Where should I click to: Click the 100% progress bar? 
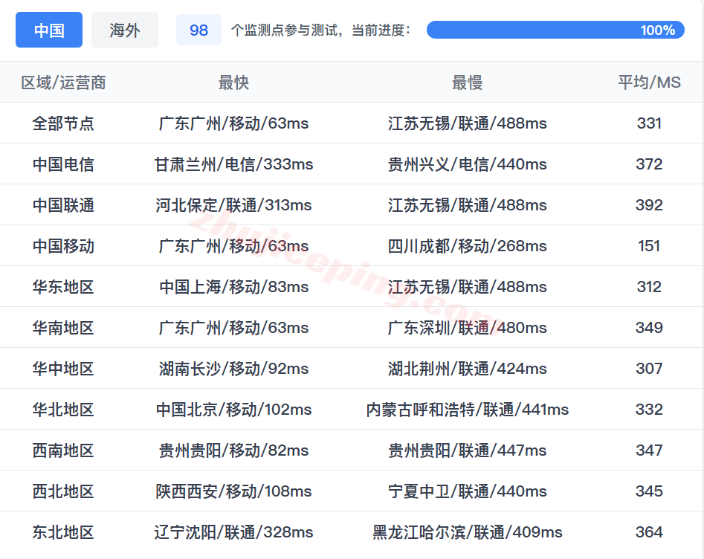pyautogui.click(x=555, y=30)
